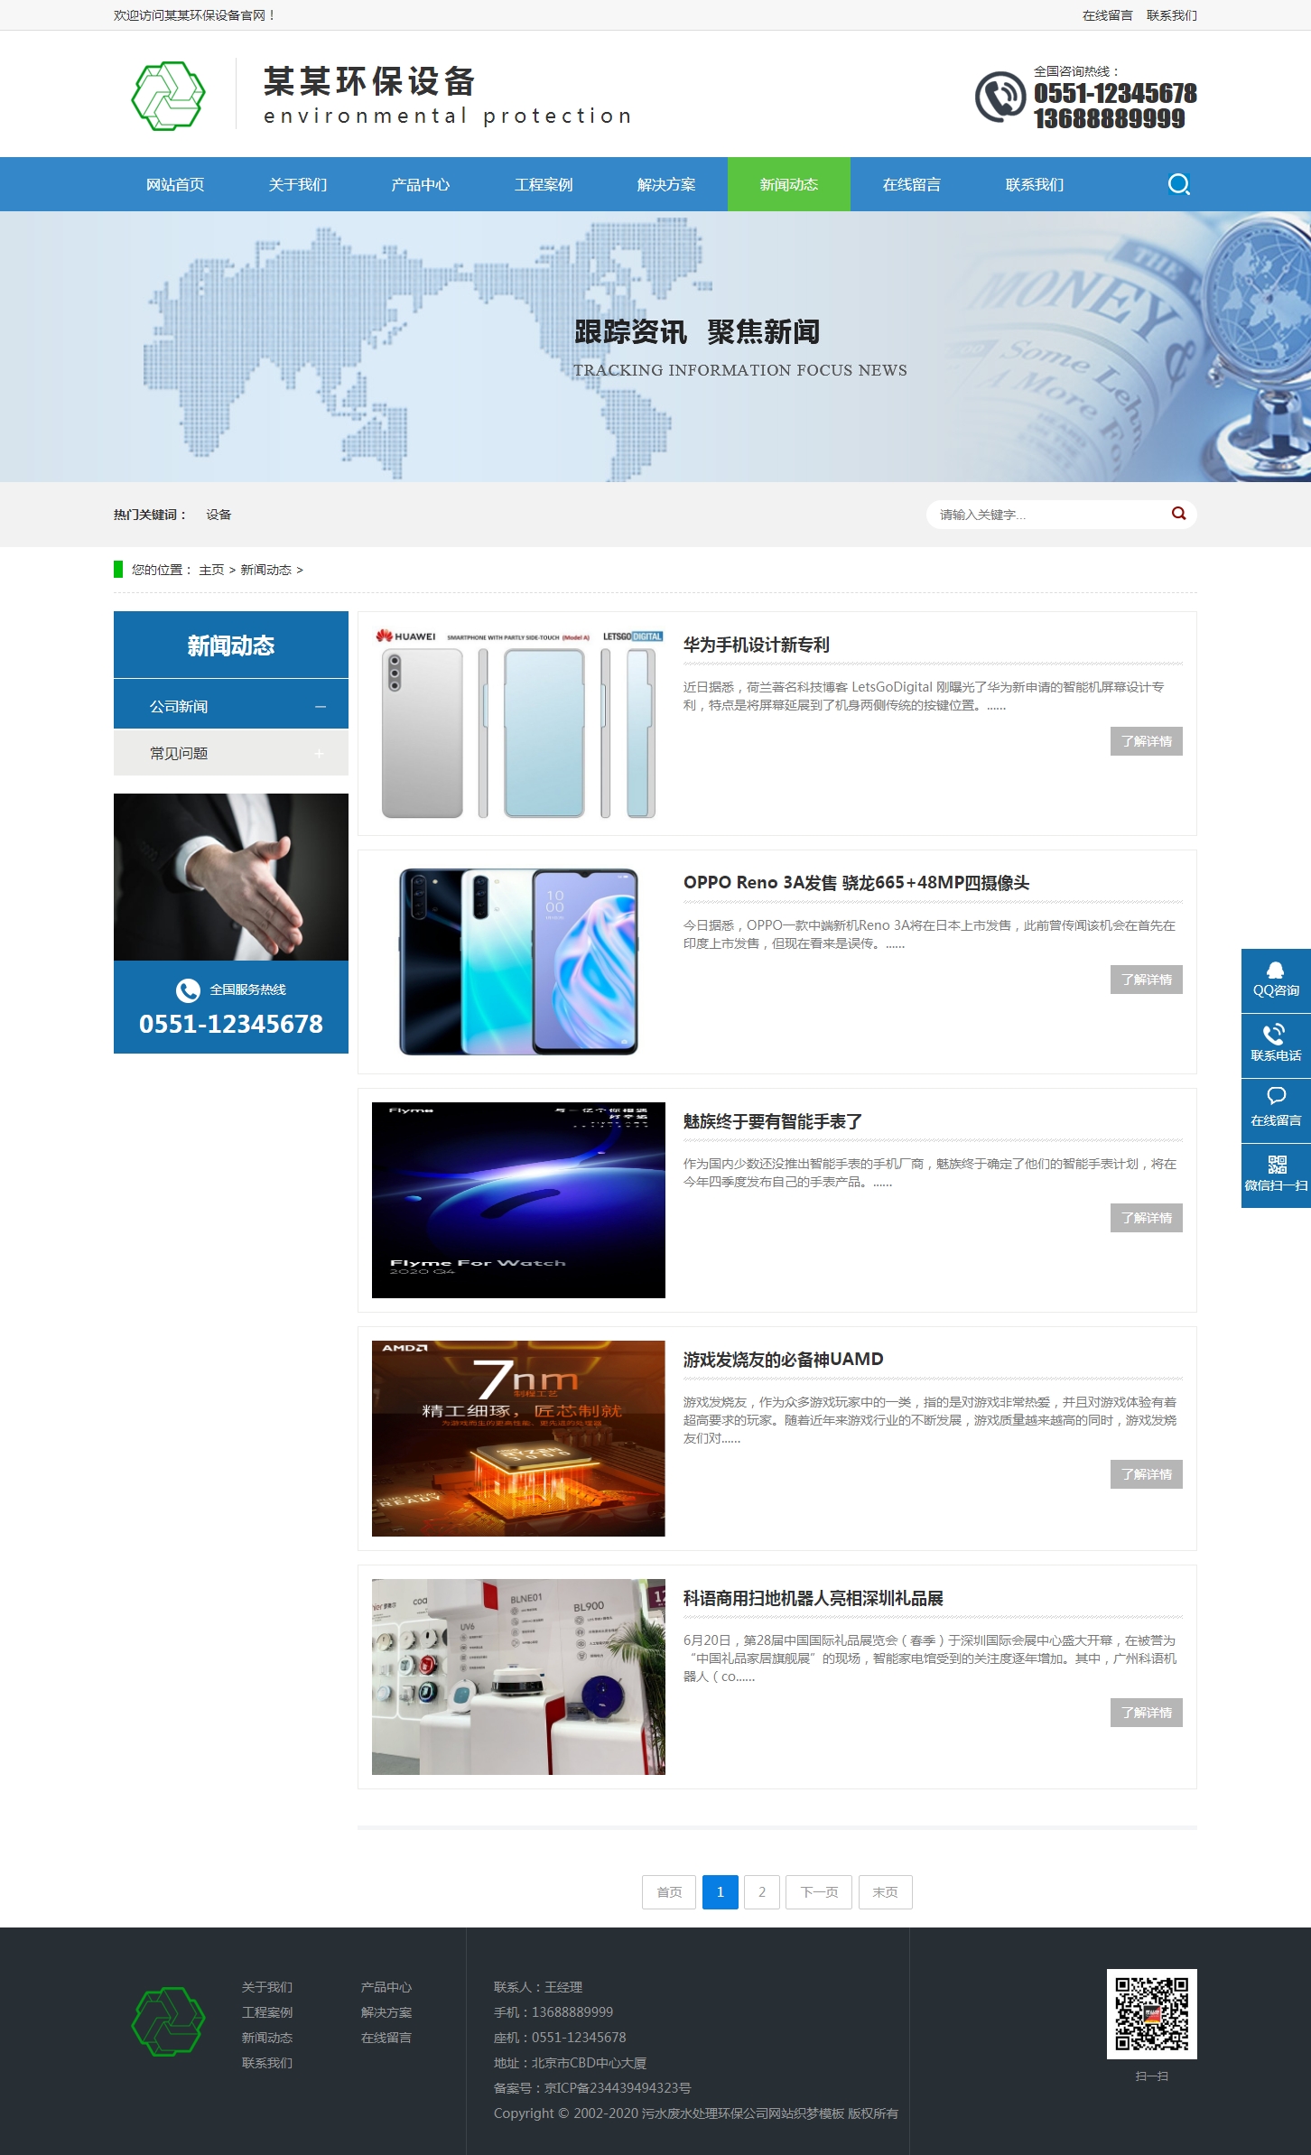Click 了解详情 for 魅族 smartwatch article
The height and width of the screenshot is (2155, 1311).
[x=1147, y=1218]
